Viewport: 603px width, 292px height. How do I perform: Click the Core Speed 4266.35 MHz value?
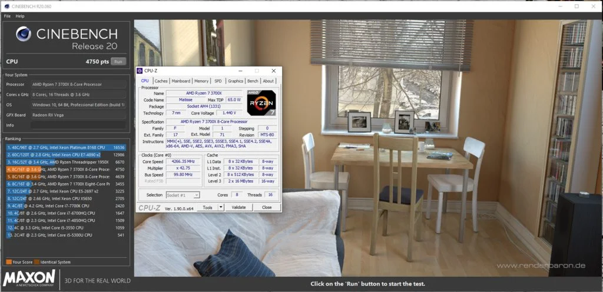coord(183,162)
